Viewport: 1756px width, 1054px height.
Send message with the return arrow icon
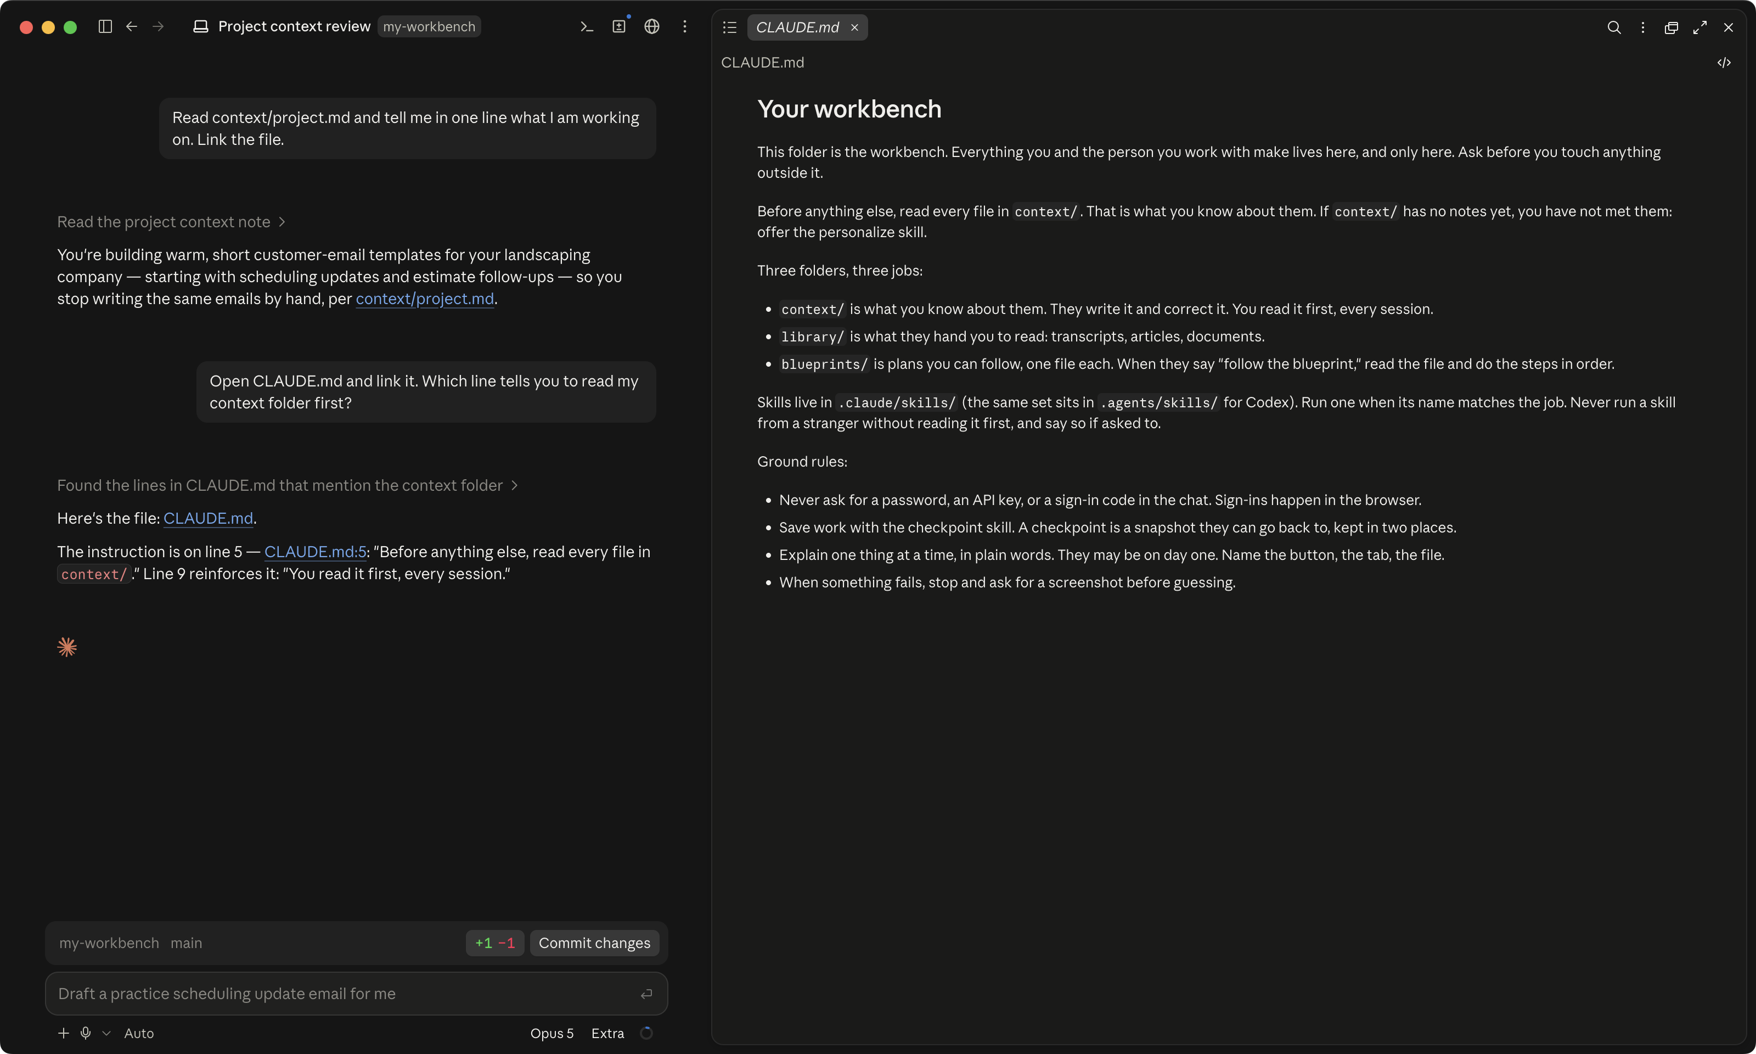tap(646, 994)
